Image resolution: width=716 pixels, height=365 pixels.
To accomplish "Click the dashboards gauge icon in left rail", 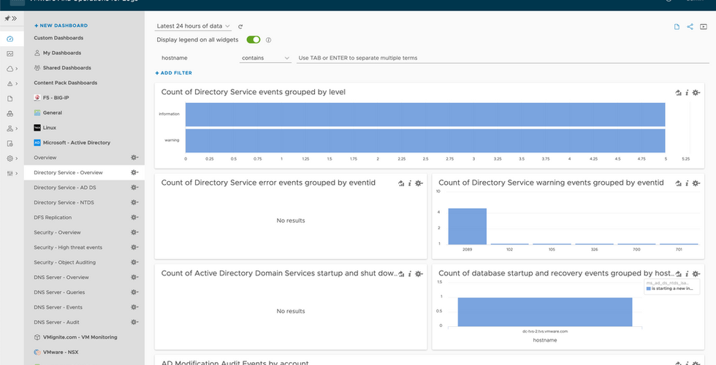I will 10,39.
